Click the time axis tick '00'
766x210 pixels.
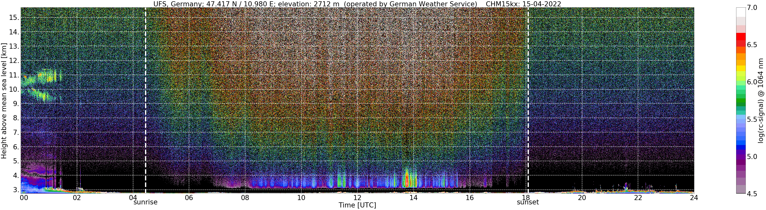(x=23, y=198)
